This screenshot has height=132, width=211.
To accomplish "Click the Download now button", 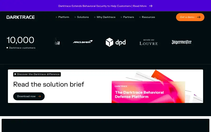I will (x=29, y=96).
